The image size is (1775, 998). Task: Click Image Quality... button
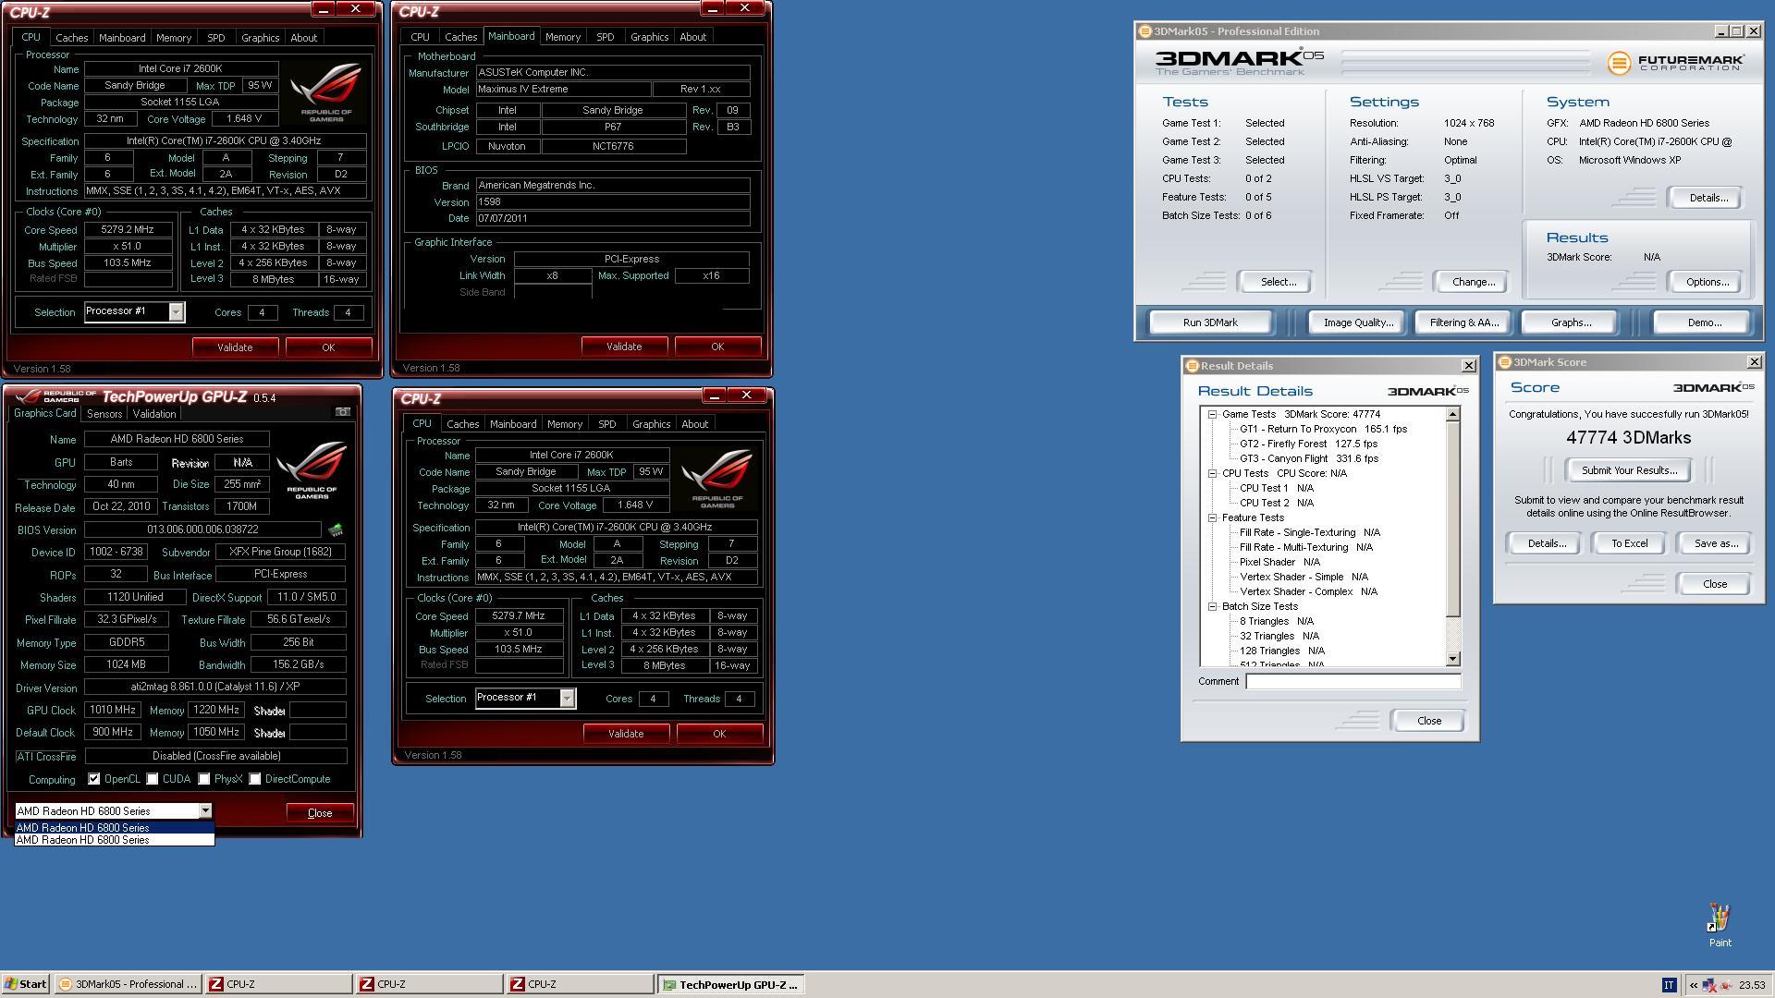(1358, 323)
